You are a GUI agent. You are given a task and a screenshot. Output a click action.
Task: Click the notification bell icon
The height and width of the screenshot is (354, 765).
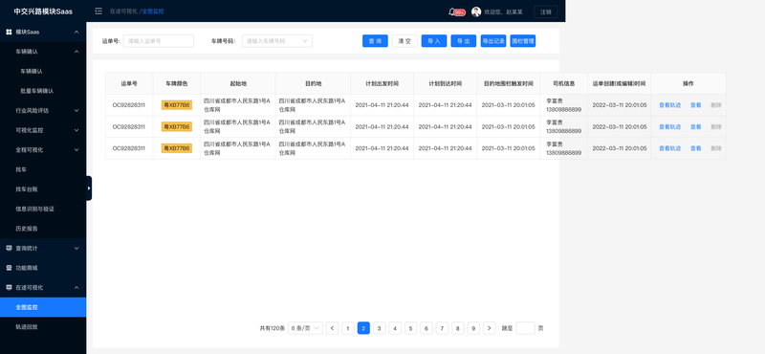(x=451, y=11)
